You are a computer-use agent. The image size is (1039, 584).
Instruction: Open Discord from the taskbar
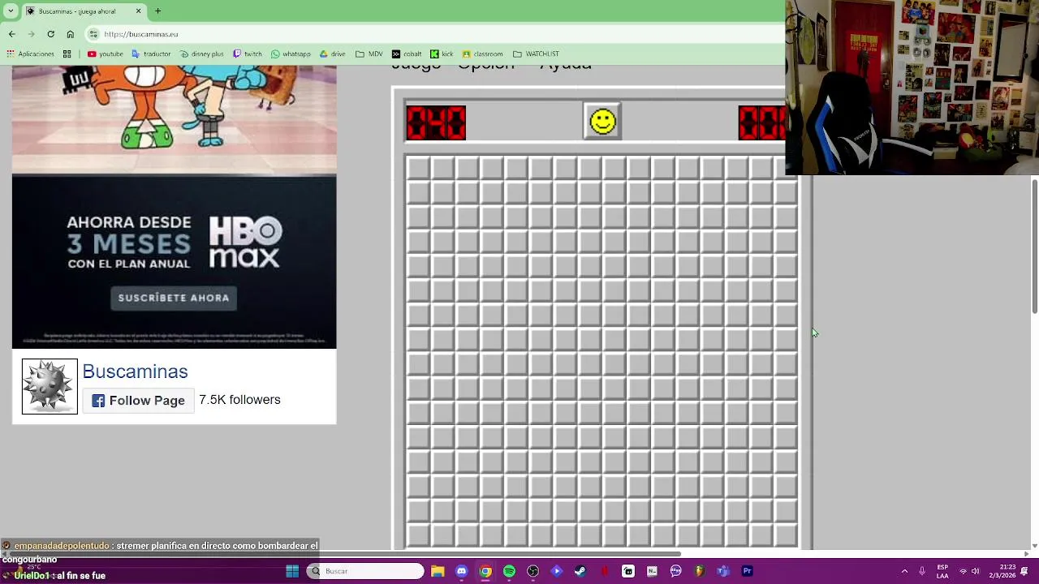[x=462, y=571]
